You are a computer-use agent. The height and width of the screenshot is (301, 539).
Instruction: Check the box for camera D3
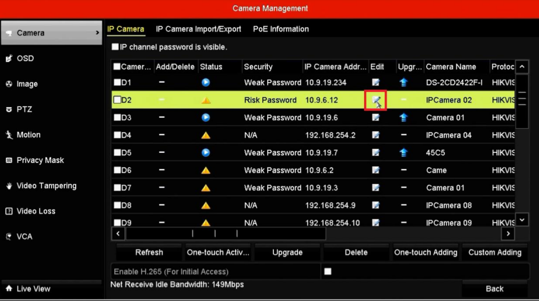click(117, 117)
